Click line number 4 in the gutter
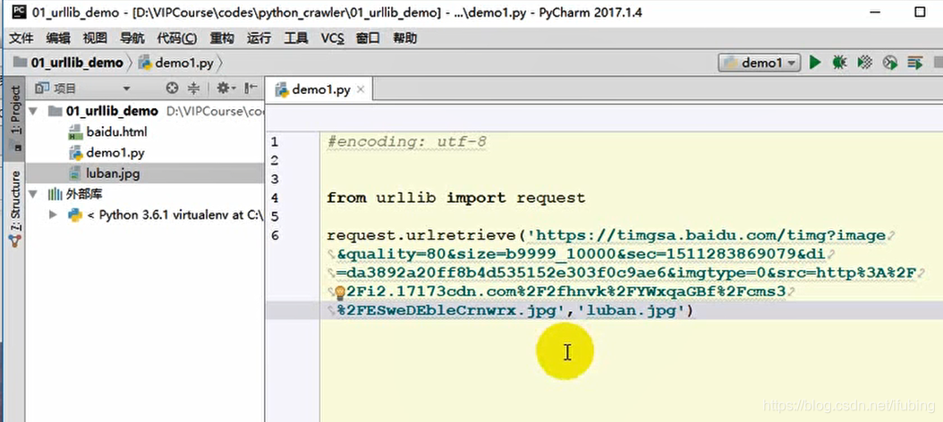The width and height of the screenshot is (943, 422). [x=275, y=198]
